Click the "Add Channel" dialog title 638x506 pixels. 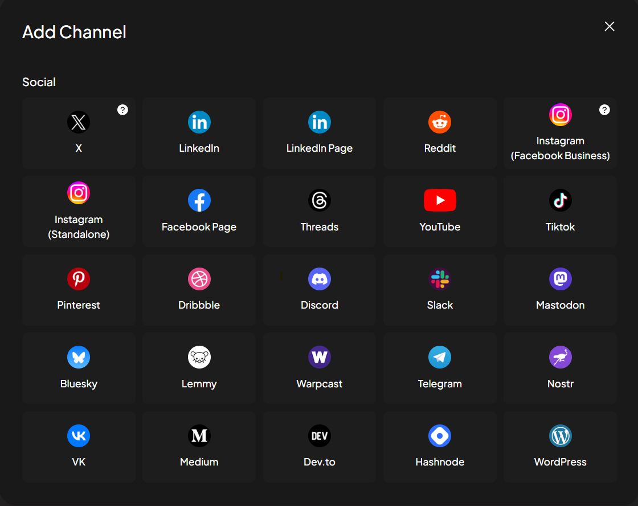point(74,32)
